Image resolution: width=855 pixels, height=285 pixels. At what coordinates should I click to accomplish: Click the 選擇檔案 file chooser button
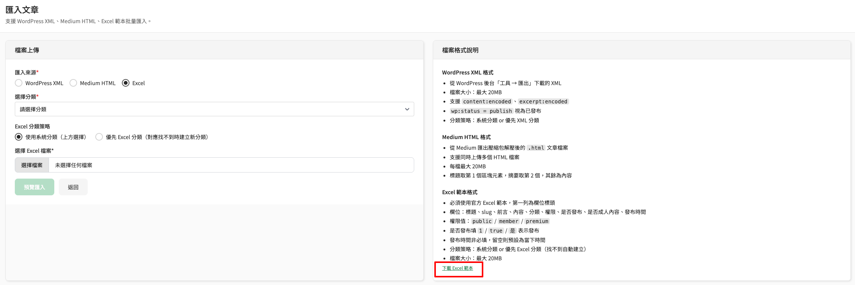pos(32,165)
